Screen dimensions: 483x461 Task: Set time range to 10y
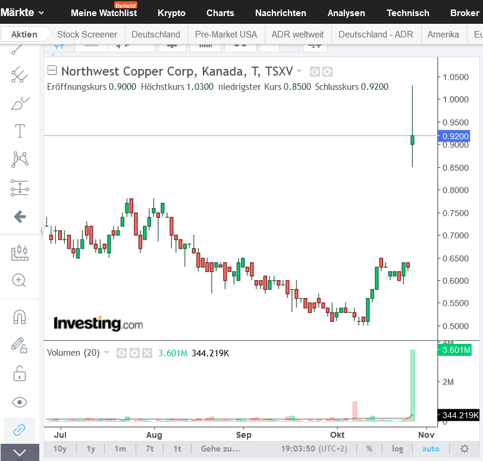(x=59, y=449)
